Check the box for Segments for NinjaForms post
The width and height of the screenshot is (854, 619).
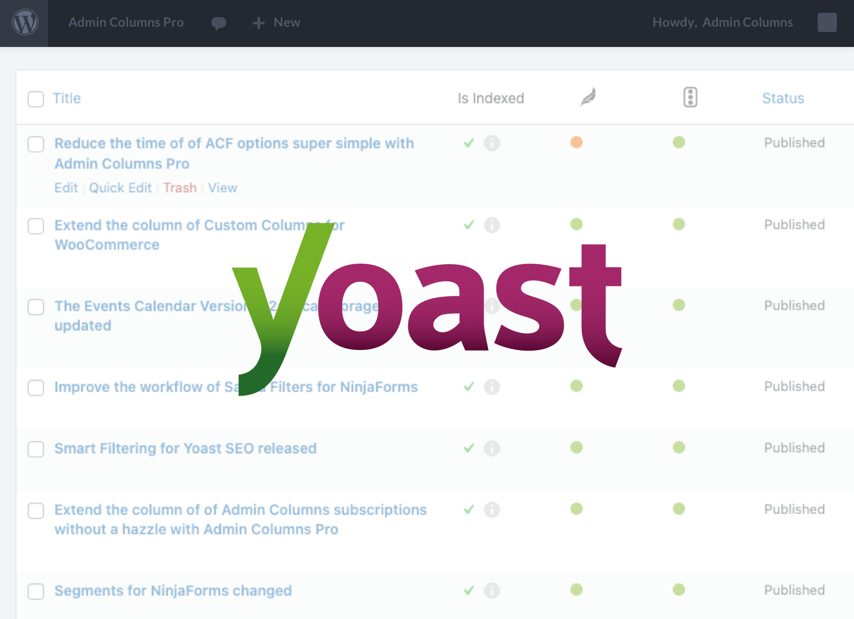[x=36, y=591]
